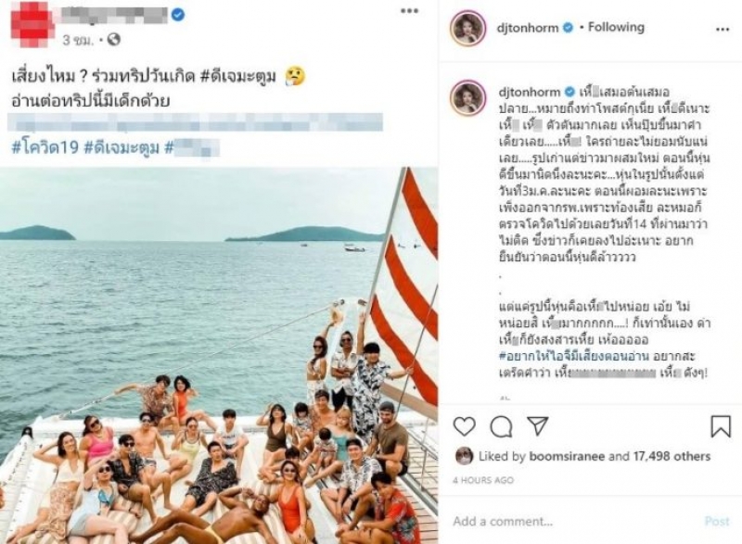Screen dimensions: 742x544
Task: Toggle the Following status for djtonhorm
Action: tap(616, 28)
